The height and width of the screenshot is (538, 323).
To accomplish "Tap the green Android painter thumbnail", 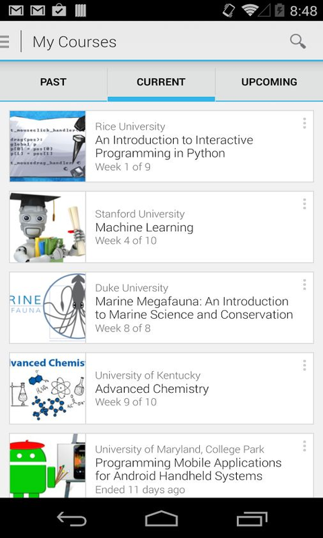I will pyautogui.click(x=47, y=465).
